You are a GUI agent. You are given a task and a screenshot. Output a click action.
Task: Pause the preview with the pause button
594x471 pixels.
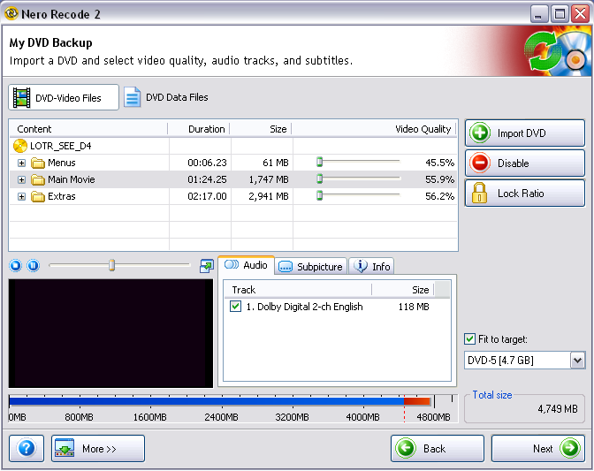pos(33,265)
